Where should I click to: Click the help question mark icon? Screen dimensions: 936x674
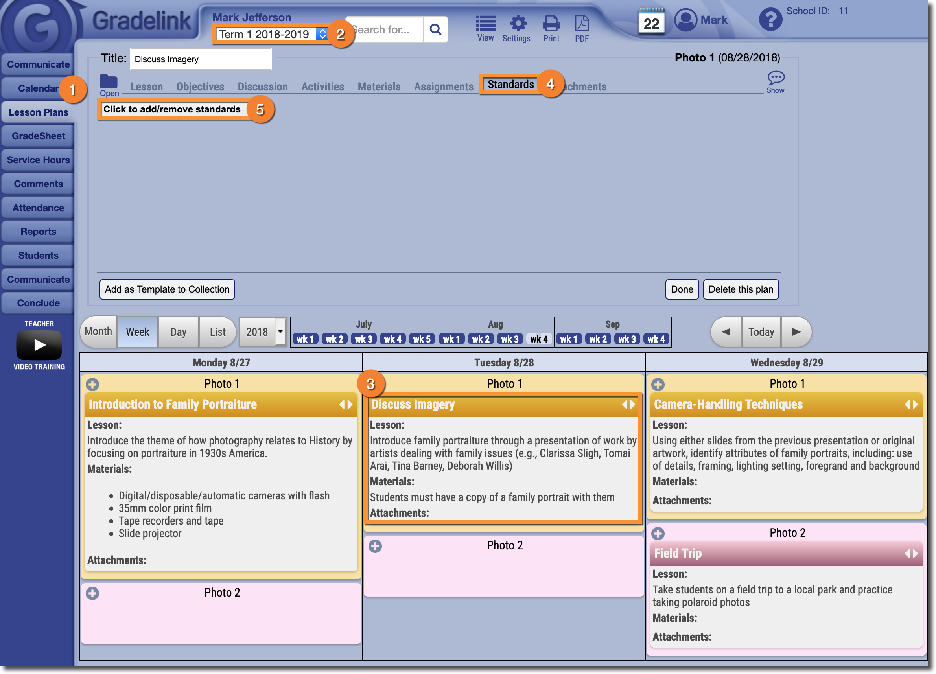pos(770,20)
